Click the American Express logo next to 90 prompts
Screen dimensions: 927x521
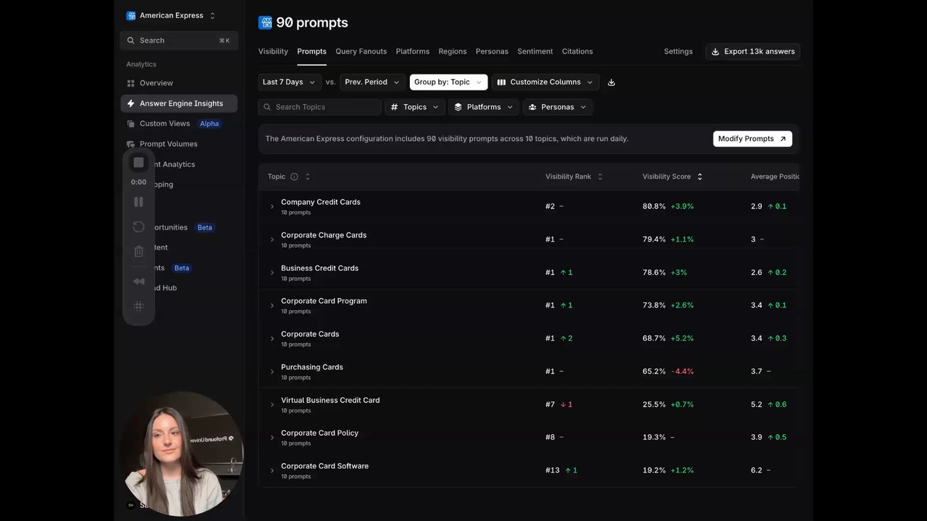(265, 22)
